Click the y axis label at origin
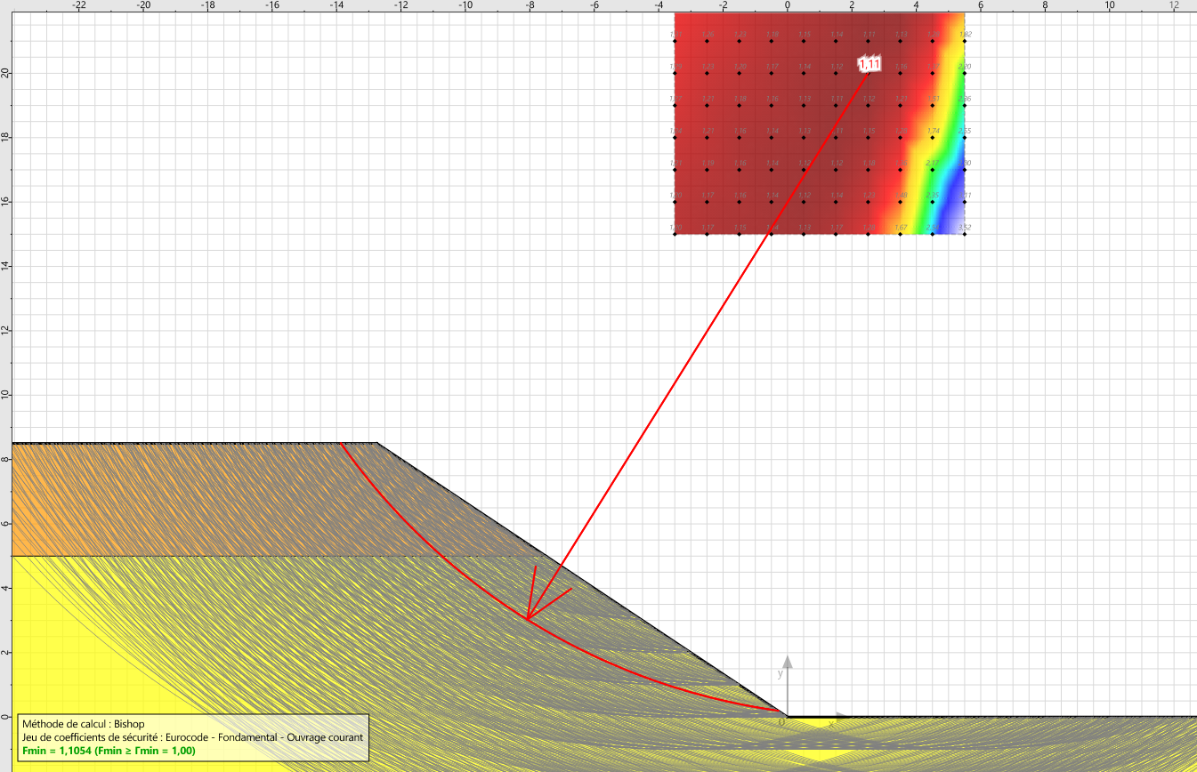 (x=780, y=674)
